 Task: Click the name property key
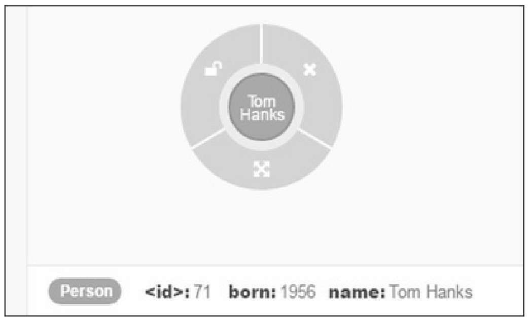click(357, 292)
